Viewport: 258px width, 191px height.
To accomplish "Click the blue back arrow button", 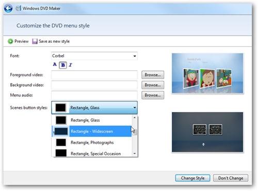I will click(8, 8).
